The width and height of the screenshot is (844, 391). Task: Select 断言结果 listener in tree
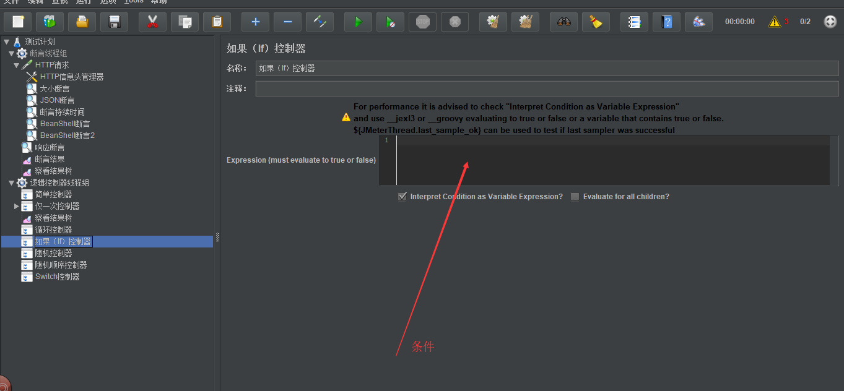coord(50,159)
